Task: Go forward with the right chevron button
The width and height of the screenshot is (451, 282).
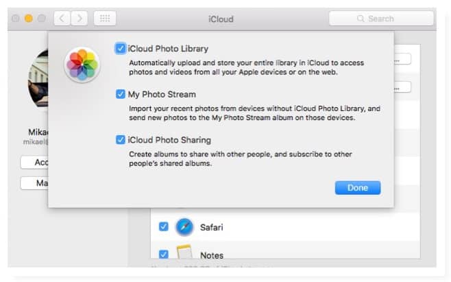Action: (x=80, y=19)
